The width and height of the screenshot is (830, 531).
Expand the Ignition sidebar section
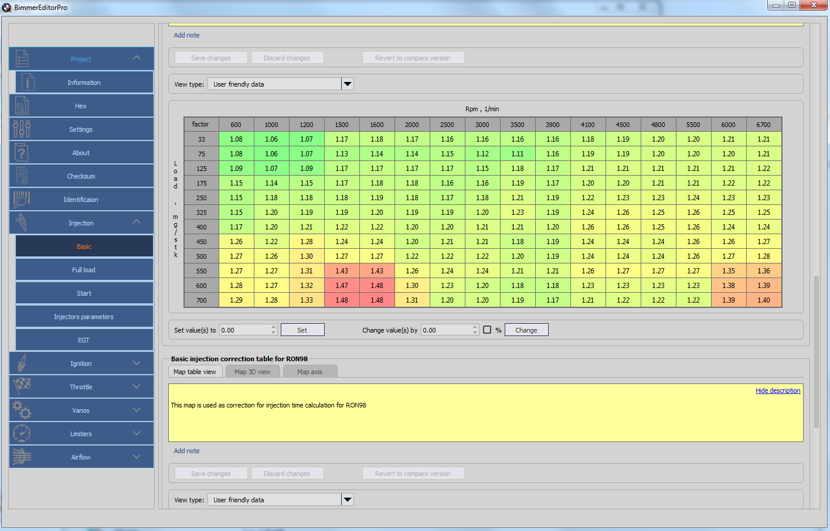(x=137, y=364)
